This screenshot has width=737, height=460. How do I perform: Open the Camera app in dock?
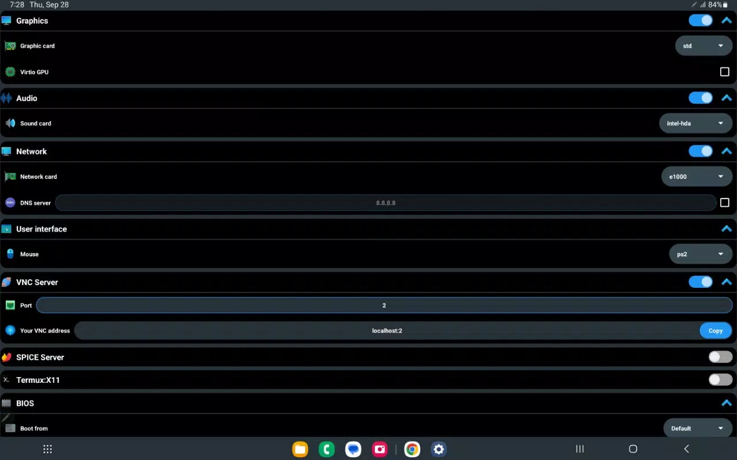379,449
